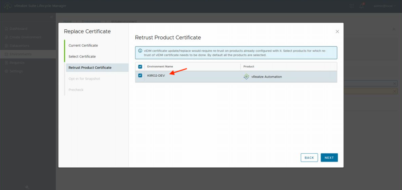Open Requests in the sidebar
The image size is (402, 190).
[15, 63]
